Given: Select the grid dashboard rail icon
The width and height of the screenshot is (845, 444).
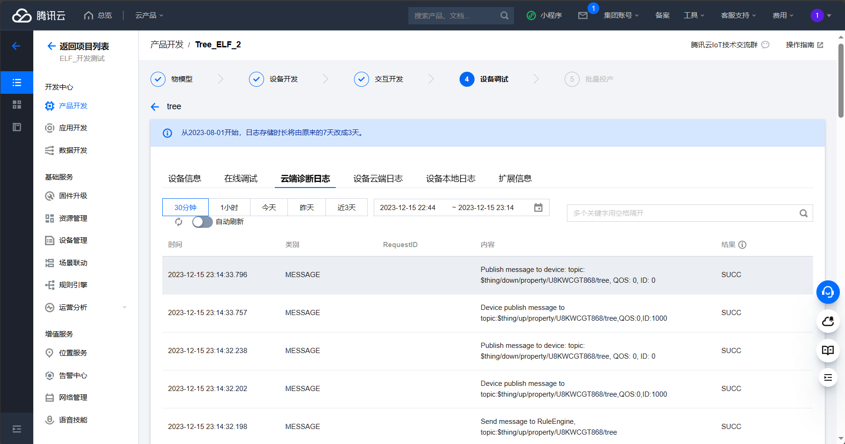Looking at the screenshot, I should [x=17, y=105].
